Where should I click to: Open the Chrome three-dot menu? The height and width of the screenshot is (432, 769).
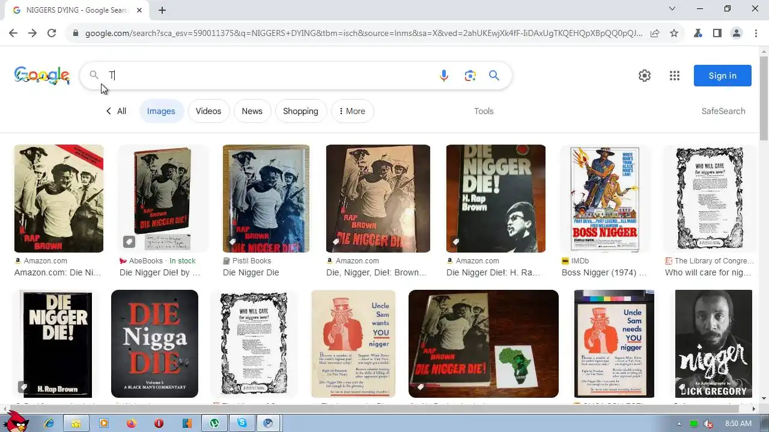click(755, 33)
